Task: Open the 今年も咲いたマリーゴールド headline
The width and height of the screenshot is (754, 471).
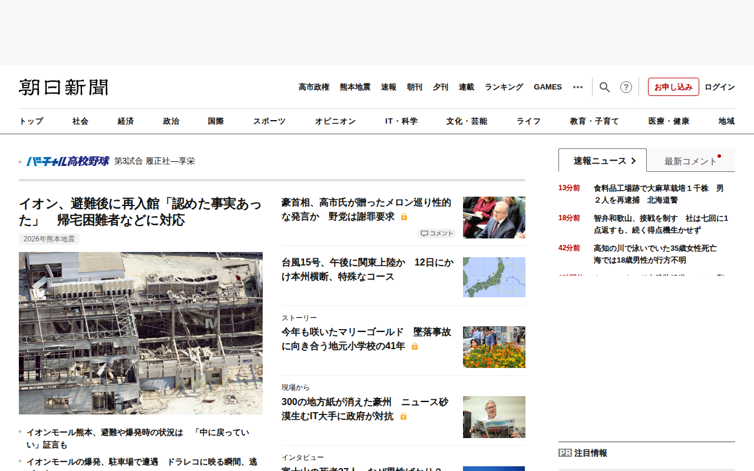Action: [366, 339]
